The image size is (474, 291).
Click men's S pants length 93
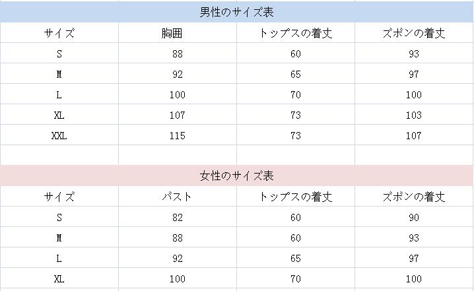pyautogui.click(x=414, y=53)
